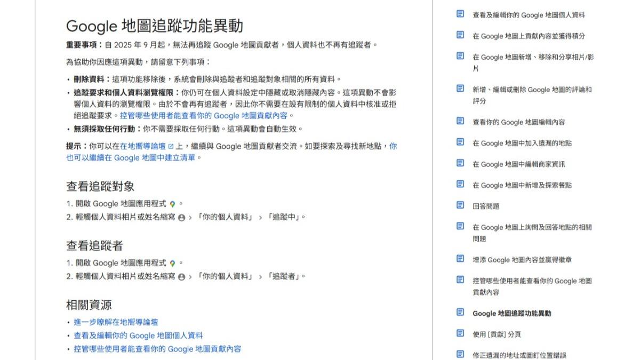Select sidebar article 增添 Google 地圖內容並贏得徽章
This screenshot has height=360, width=640.
pos(522,260)
